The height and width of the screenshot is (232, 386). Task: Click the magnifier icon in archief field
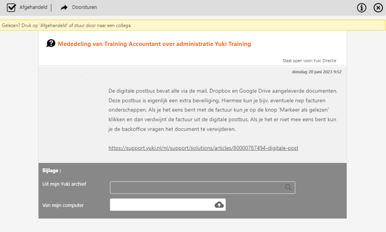288,188
